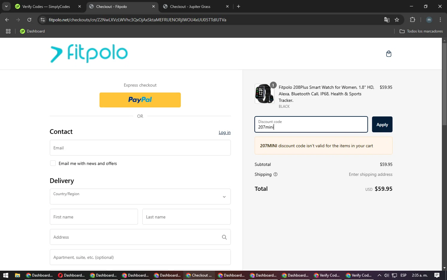Image resolution: width=447 pixels, height=280 pixels.
Task: Click the network tray icon
Action: click(394, 275)
